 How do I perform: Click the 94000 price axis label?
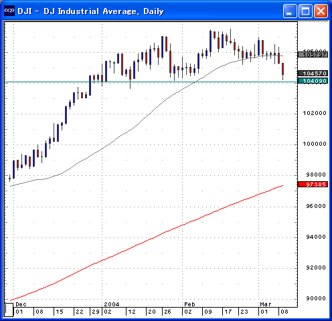pyautogui.click(x=316, y=237)
